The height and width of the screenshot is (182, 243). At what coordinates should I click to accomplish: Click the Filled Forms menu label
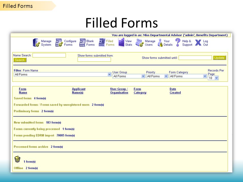(x=110, y=43)
